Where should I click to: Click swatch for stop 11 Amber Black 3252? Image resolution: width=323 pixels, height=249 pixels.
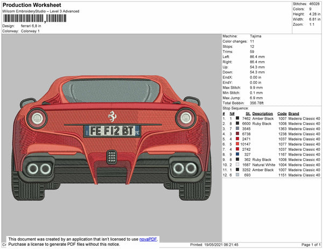click(x=237, y=170)
